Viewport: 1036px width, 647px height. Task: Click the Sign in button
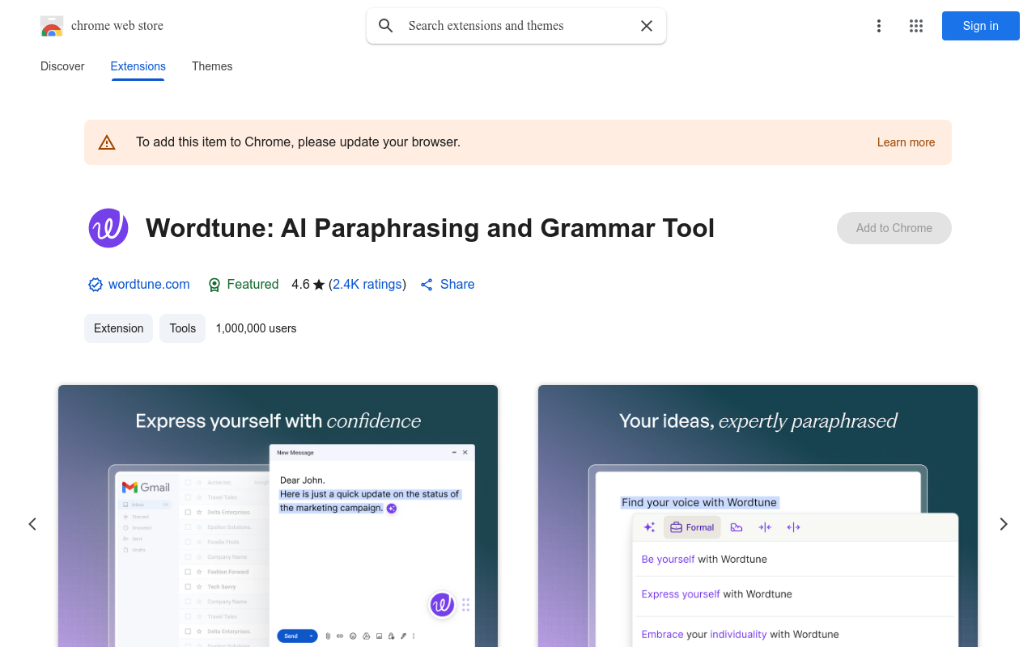[981, 26]
